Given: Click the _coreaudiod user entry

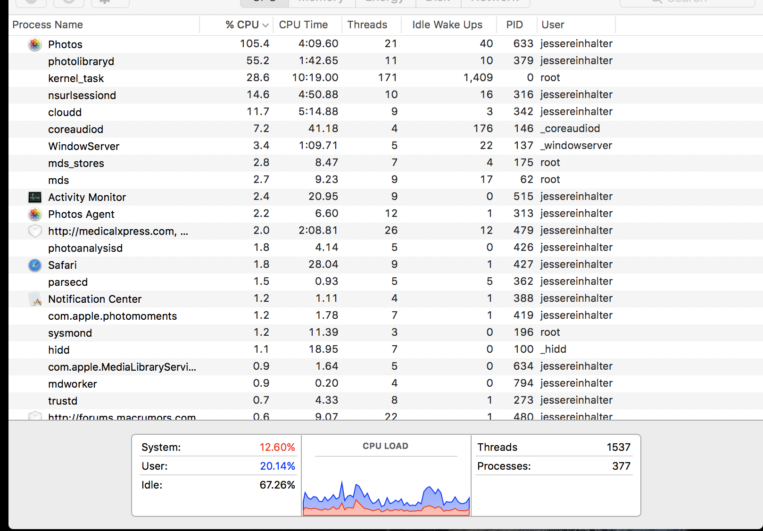Looking at the screenshot, I should tap(570, 129).
